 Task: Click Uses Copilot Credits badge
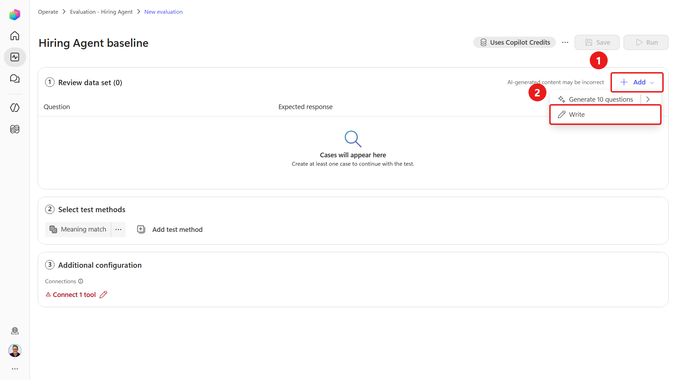pyautogui.click(x=514, y=42)
